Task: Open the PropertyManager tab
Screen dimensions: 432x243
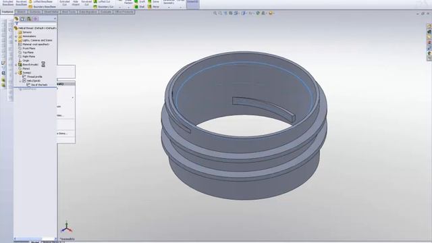Action: click(x=22, y=19)
